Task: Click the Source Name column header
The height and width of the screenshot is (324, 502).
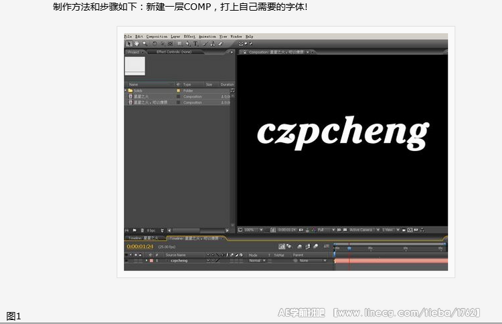Action: [175, 255]
